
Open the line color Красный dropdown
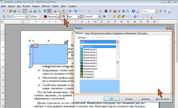point(58,17)
